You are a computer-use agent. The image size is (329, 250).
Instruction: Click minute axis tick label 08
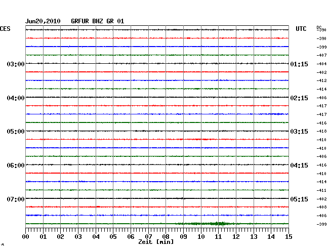(x=166, y=237)
